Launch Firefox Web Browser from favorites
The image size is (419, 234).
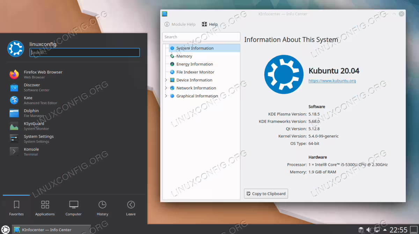tap(14, 74)
